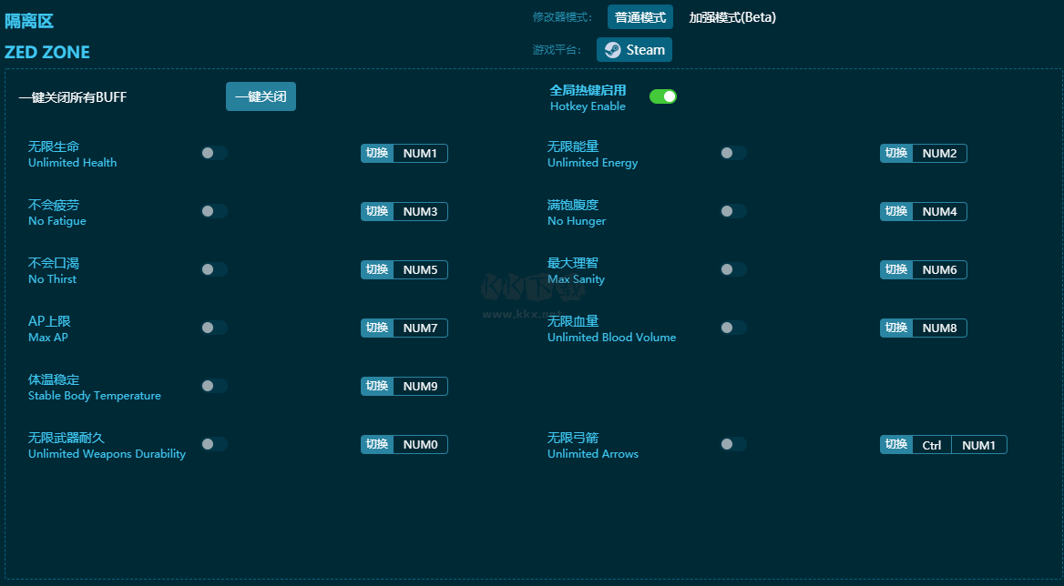Select the Steam platform button
1064x586 pixels.
coord(634,50)
